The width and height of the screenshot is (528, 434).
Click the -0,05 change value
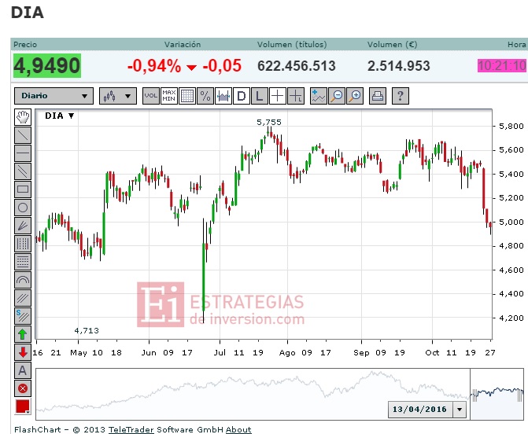tap(222, 66)
